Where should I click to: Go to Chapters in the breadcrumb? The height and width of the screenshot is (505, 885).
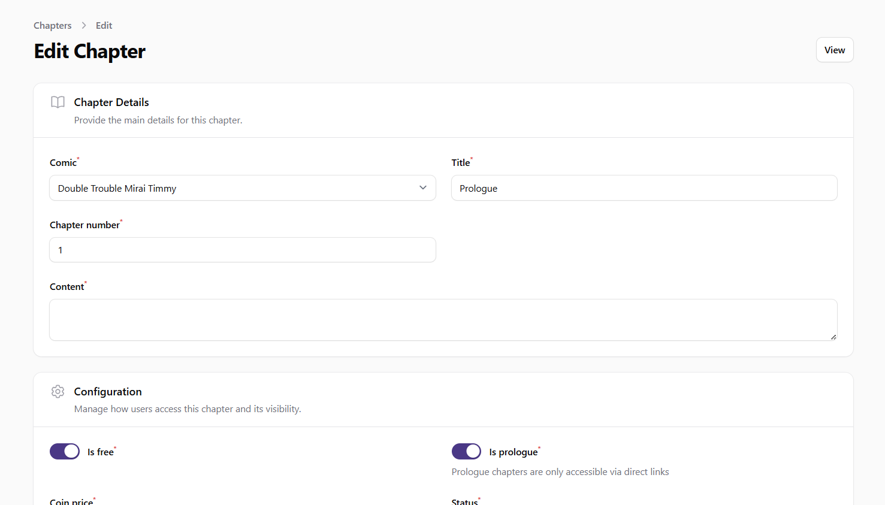click(x=52, y=25)
